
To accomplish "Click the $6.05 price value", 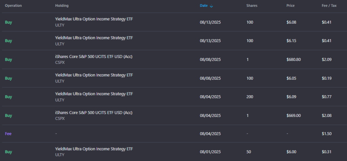I will [x=291, y=78].
